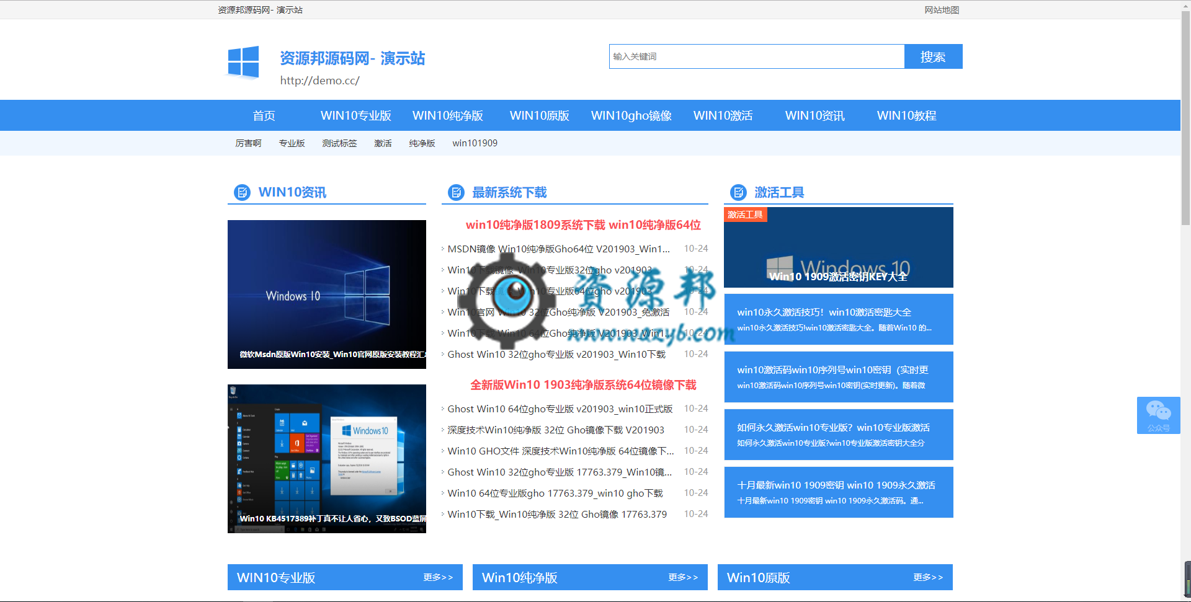
Task: Click the 资源邦源码网- 演示站 site title
Action: point(352,58)
